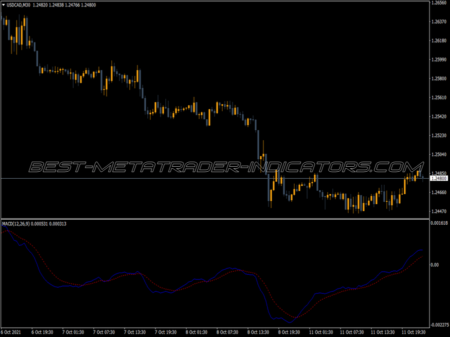Click the 7 Oct 19:30 time label

click(165, 333)
